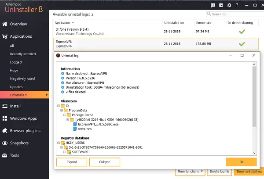This screenshot has width=264, height=179.
Task: Select Recently installed in sidebar
Action: point(23,54)
